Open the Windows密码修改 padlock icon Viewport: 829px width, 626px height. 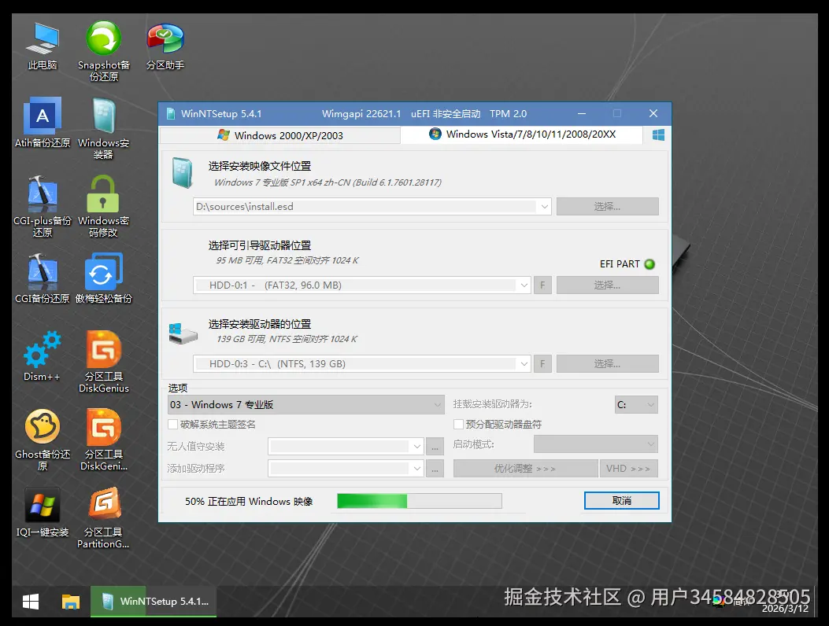(103, 194)
